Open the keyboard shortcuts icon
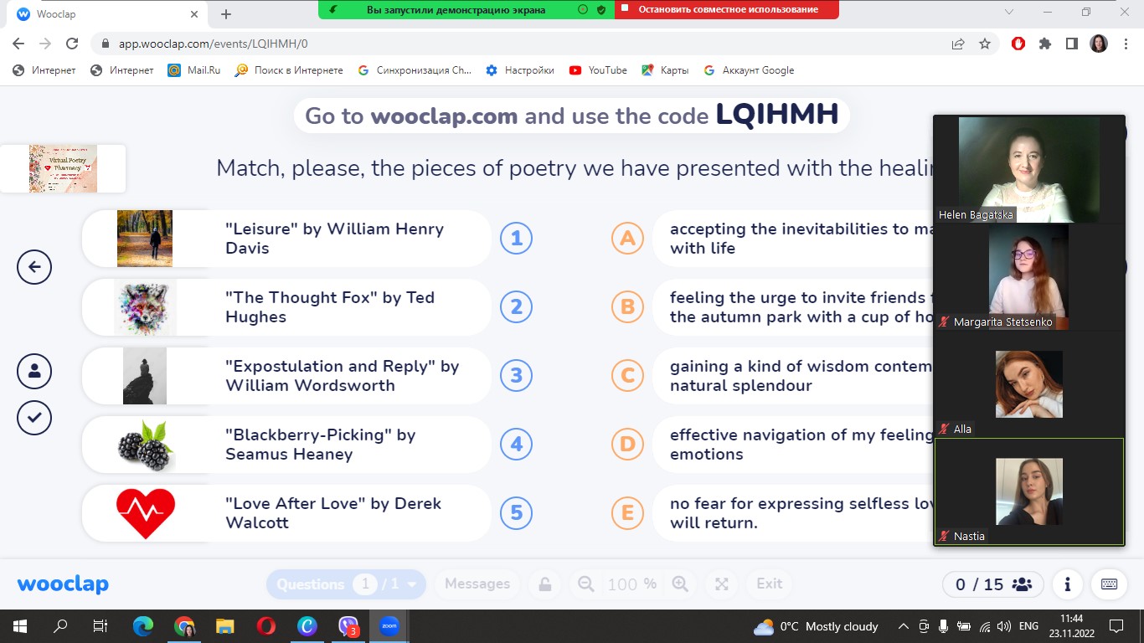Viewport: 1144px width, 643px height. click(1108, 584)
